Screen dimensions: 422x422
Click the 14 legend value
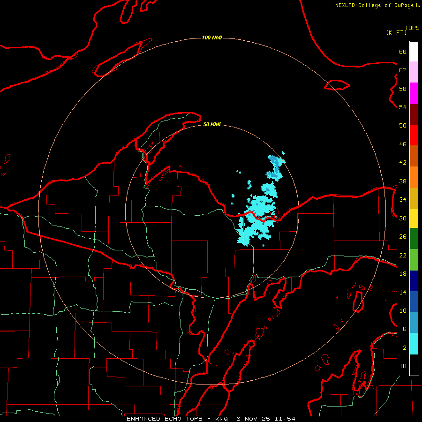click(403, 292)
